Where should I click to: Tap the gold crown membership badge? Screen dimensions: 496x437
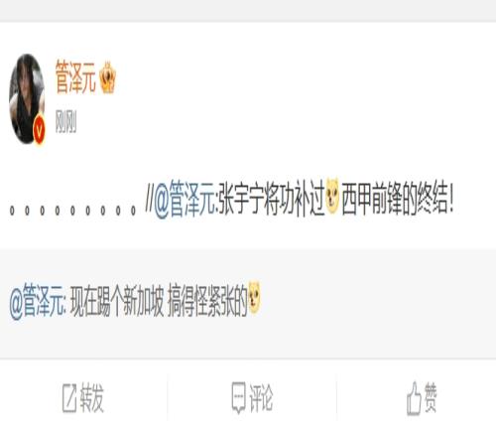(x=108, y=77)
